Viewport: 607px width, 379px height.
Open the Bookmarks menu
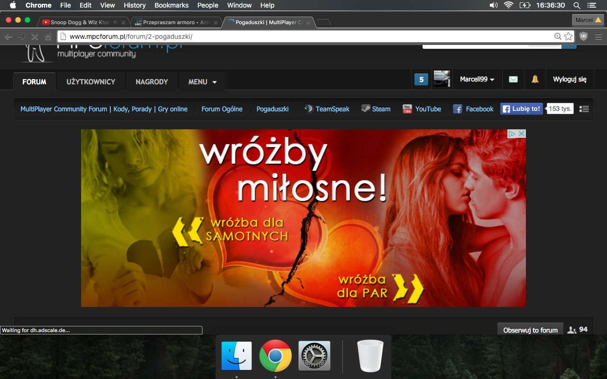[172, 5]
